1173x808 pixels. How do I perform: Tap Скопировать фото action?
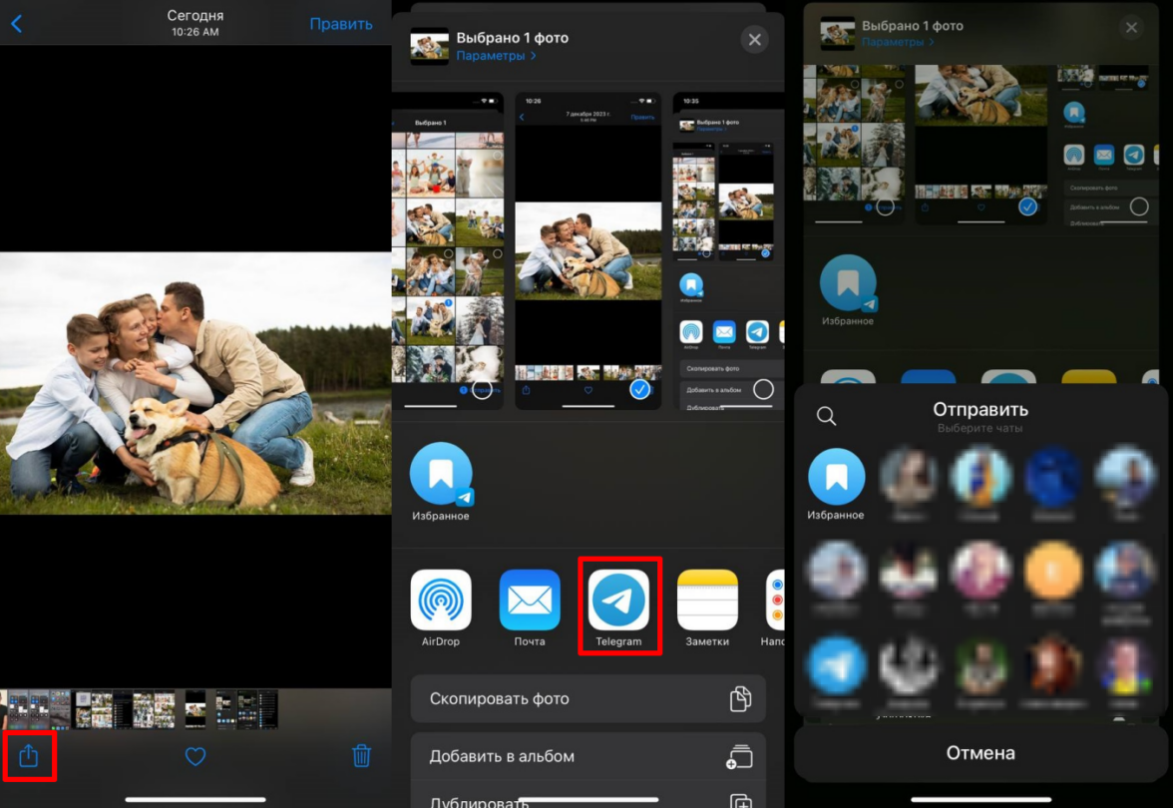[587, 699]
